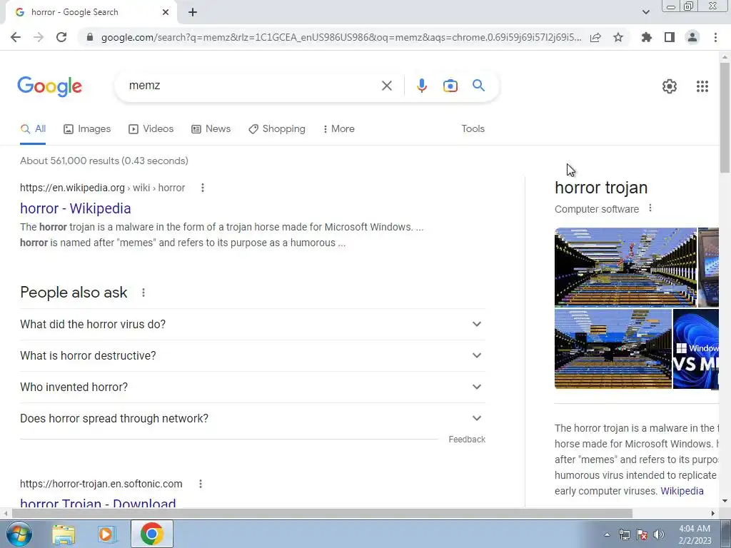Image resolution: width=731 pixels, height=548 pixels.
Task: Click in the search box containing memz
Action: pos(252,86)
